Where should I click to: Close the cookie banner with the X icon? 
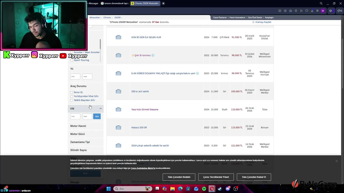coord(336,161)
